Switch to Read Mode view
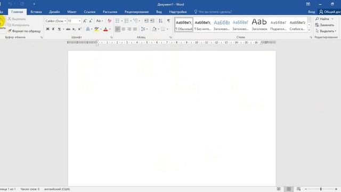 279,189
